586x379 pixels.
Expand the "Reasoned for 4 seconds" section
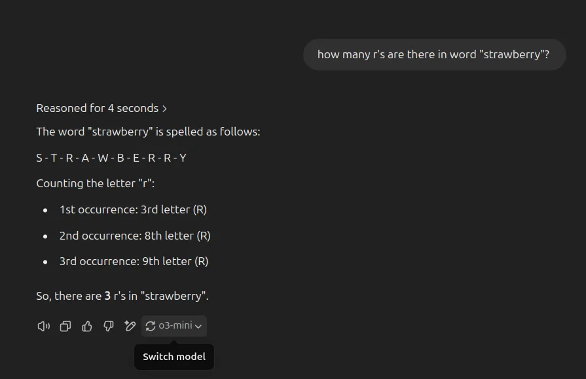click(101, 108)
